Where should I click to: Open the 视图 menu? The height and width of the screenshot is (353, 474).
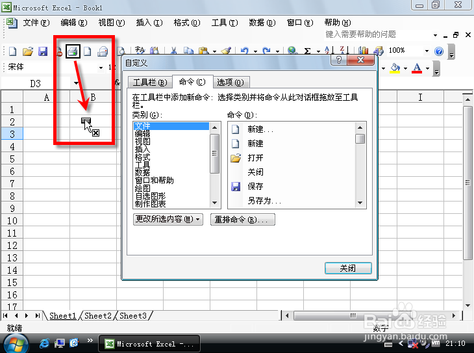[x=112, y=23]
